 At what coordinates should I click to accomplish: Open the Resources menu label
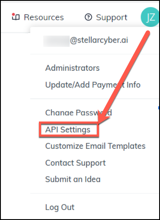tap(44, 17)
